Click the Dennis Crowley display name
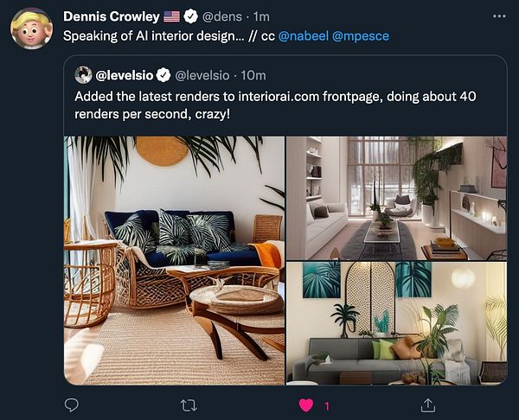Viewport: 519px width, 420px height. pos(112,16)
